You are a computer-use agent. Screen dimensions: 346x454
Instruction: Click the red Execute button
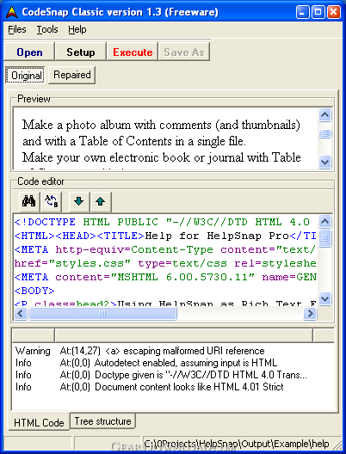coord(133,52)
